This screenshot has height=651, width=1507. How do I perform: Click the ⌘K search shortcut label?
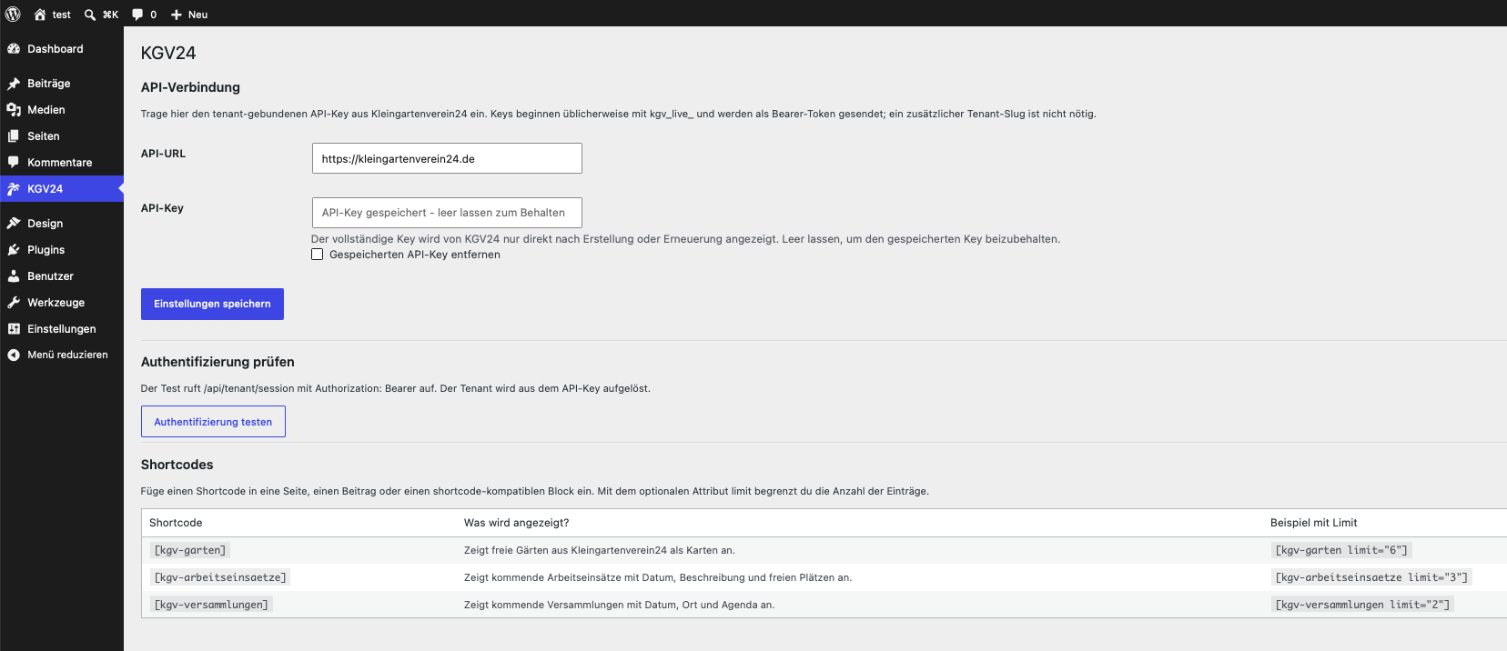(x=110, y=15)
